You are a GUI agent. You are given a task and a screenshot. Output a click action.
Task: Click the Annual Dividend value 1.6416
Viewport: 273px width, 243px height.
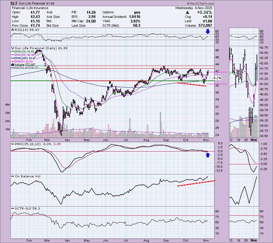[x=135, y=17]
